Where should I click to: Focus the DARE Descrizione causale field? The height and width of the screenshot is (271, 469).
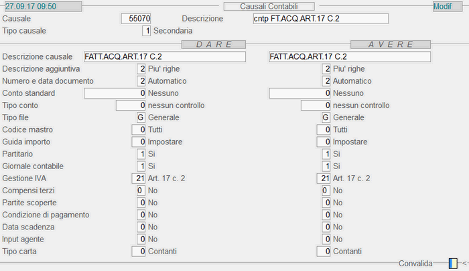pos(165,56)
